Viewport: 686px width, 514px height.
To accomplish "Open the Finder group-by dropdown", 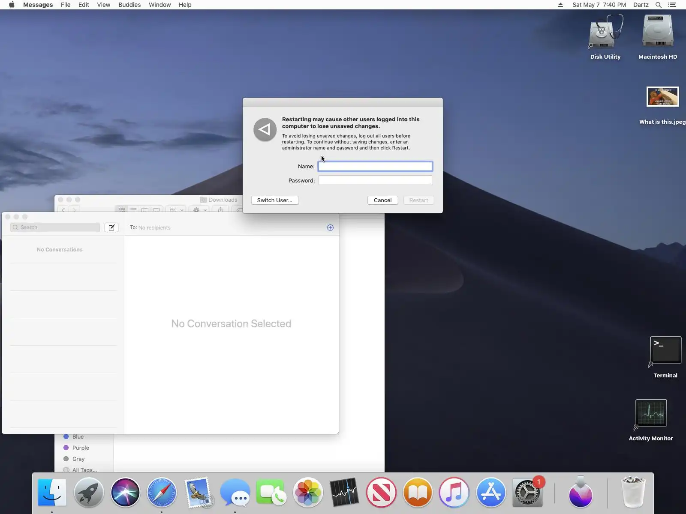I will tap(176, 210).
